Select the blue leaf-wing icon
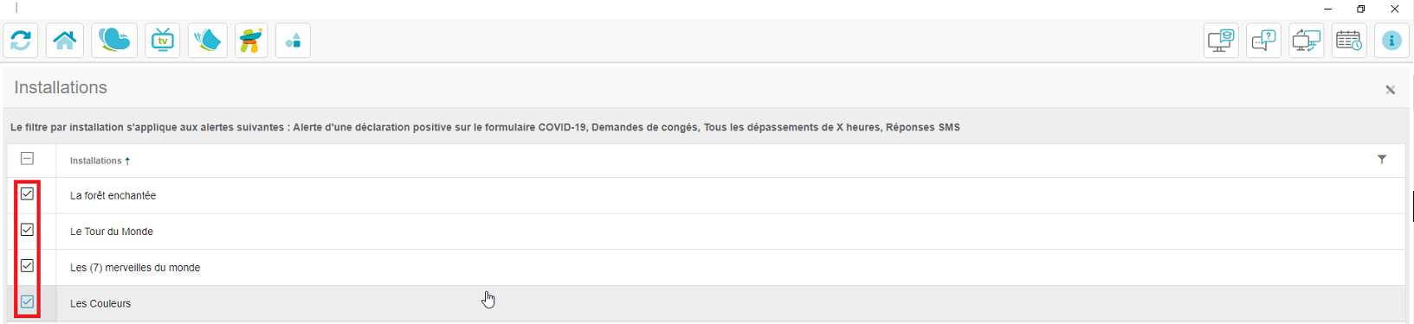 click(x=207, y=41)
